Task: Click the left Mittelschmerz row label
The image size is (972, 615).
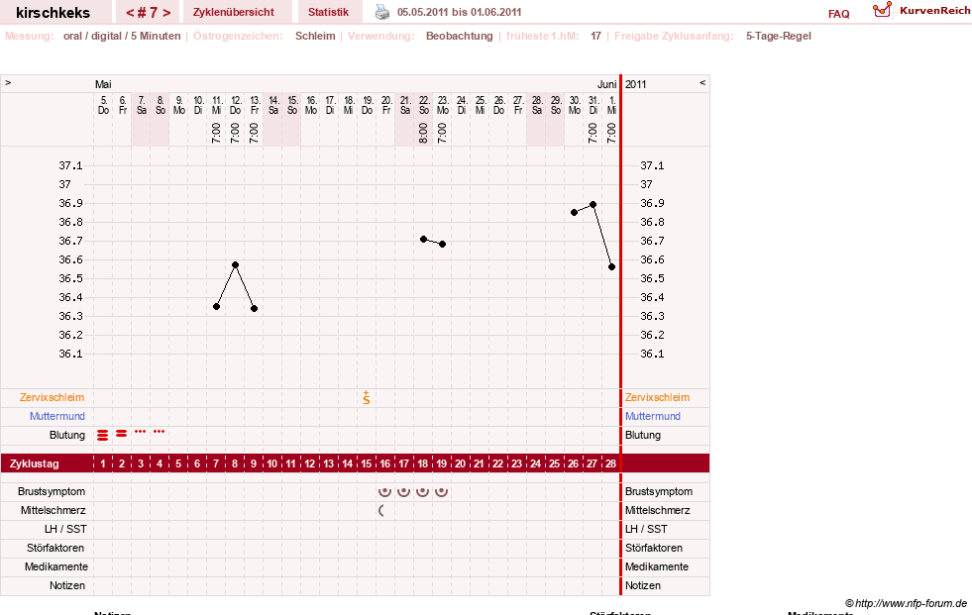Action: click(53, 510)
